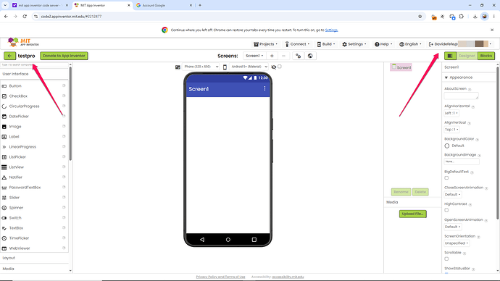Open ScreenOrientation Unspecified dropdown

457,243
